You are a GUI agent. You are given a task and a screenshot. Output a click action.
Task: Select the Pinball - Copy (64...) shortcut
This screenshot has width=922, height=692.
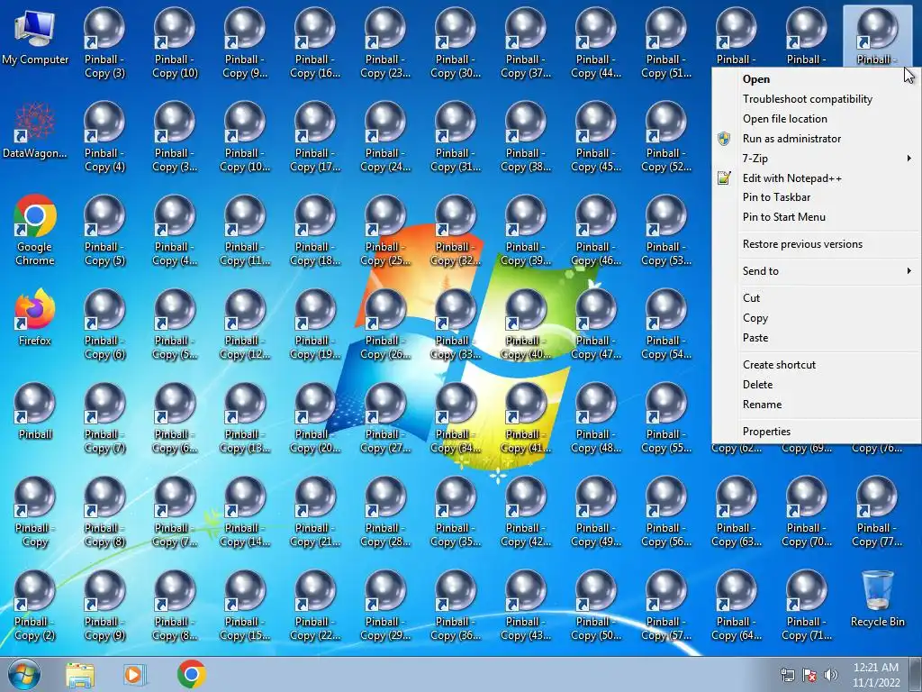click(737, 605)
